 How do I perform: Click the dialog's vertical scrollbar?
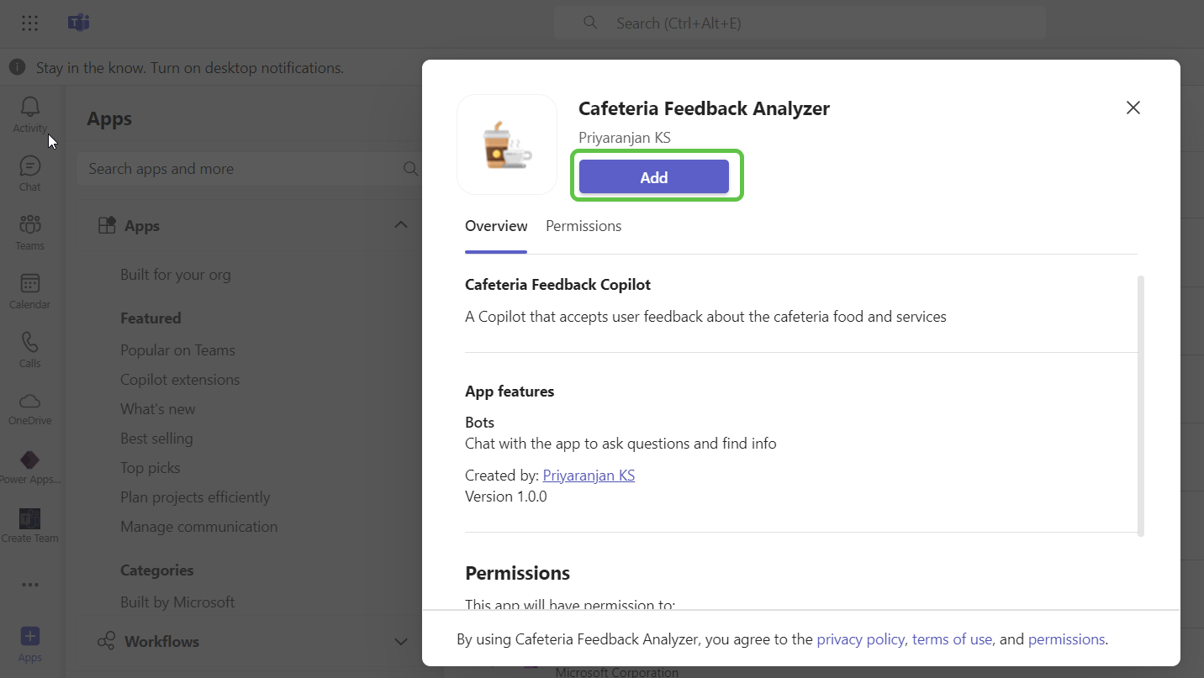[x=1140, y=403]
